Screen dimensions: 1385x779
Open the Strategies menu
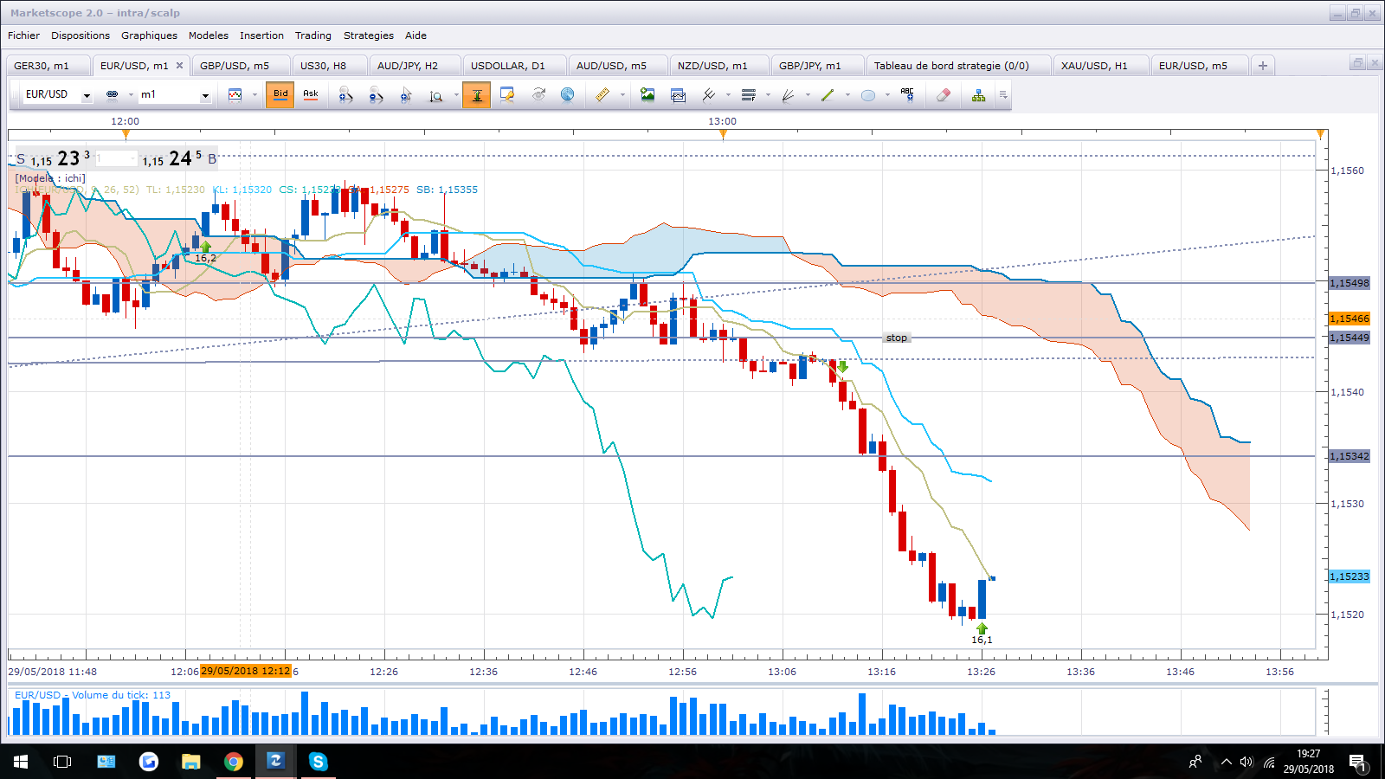pos(368,35)
